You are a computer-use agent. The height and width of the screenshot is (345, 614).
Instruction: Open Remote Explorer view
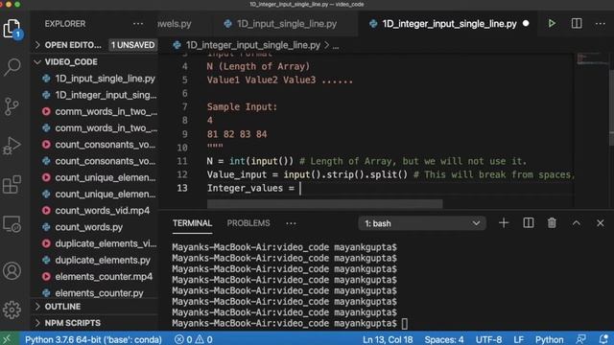[x=12, y=224]
